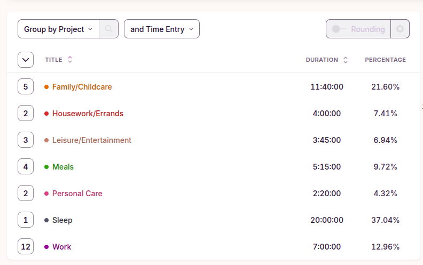The image size is (423, 265).
Task: Open the Group by Project dropdown
Action: (x=58, y=29)
